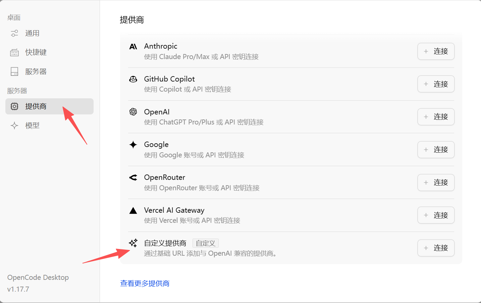Click the Google provider name

(x=156, y=145)
